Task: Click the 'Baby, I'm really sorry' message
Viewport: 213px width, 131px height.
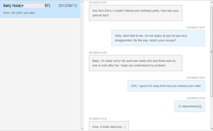Action: pos(135,63)
